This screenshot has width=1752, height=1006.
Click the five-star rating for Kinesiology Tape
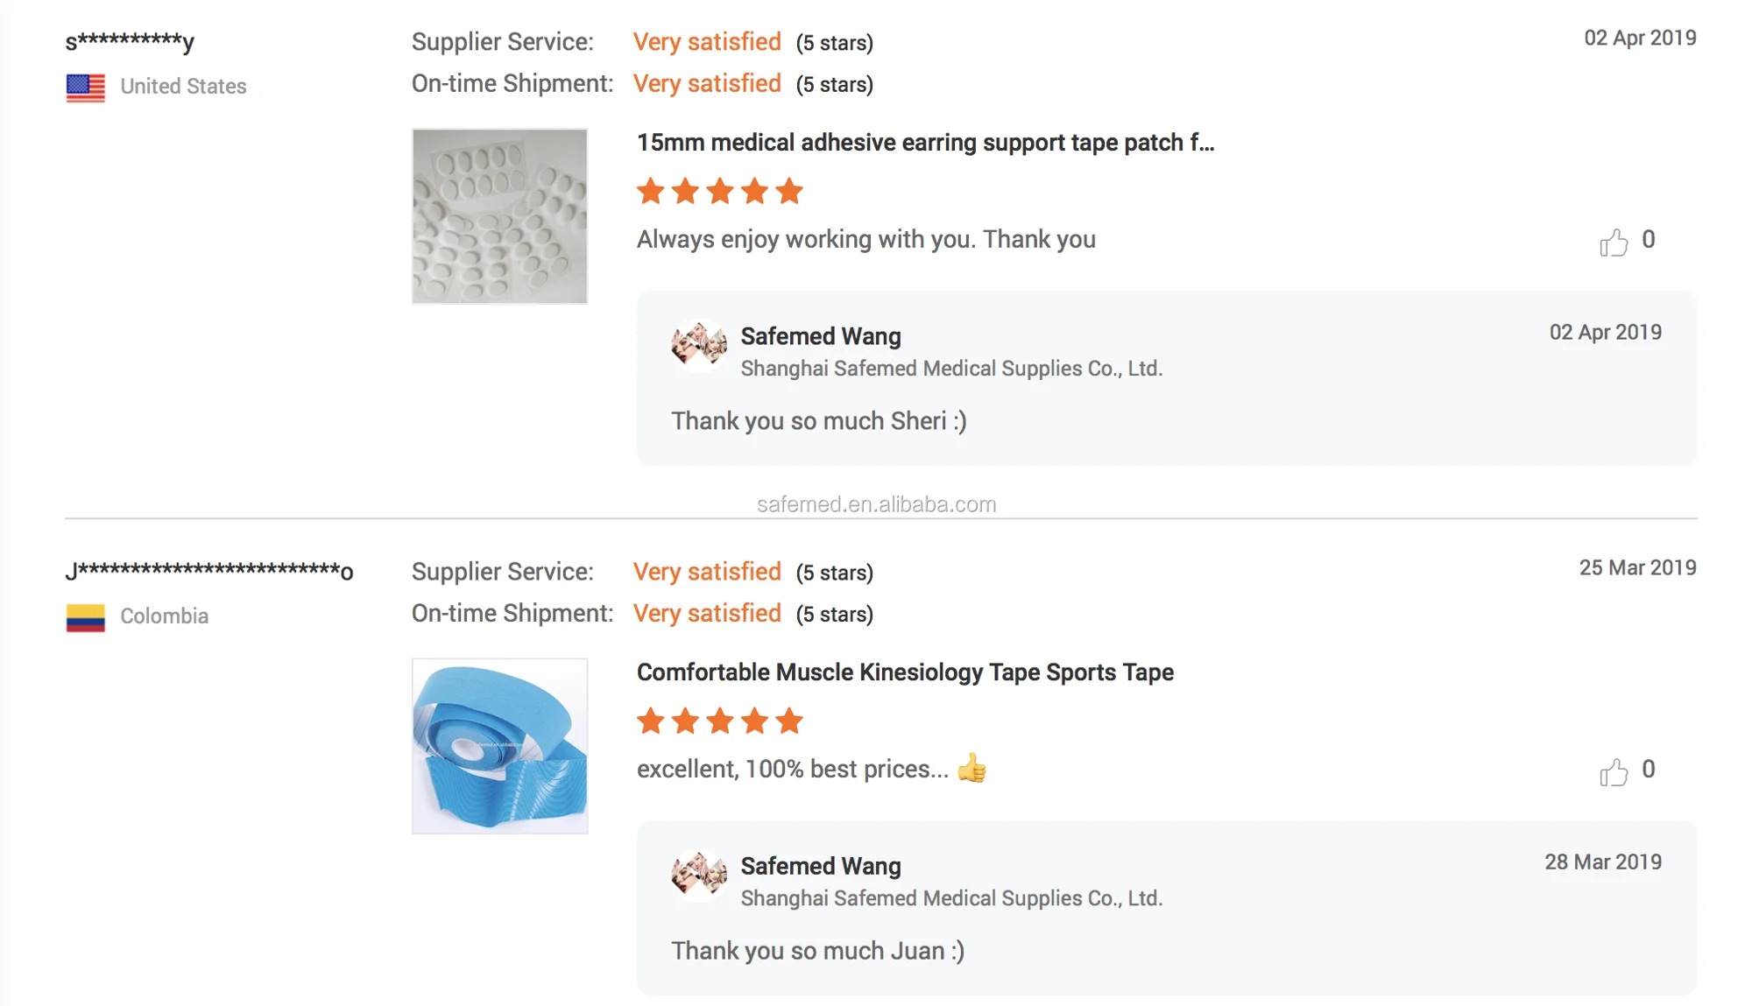719,721
